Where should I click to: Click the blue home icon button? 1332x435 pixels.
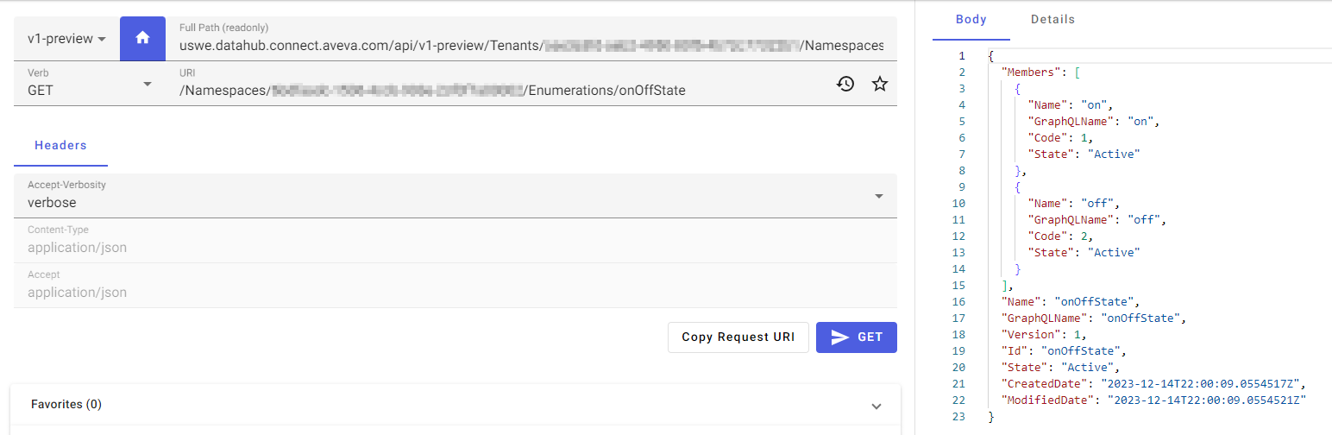(x=142, y=39)
